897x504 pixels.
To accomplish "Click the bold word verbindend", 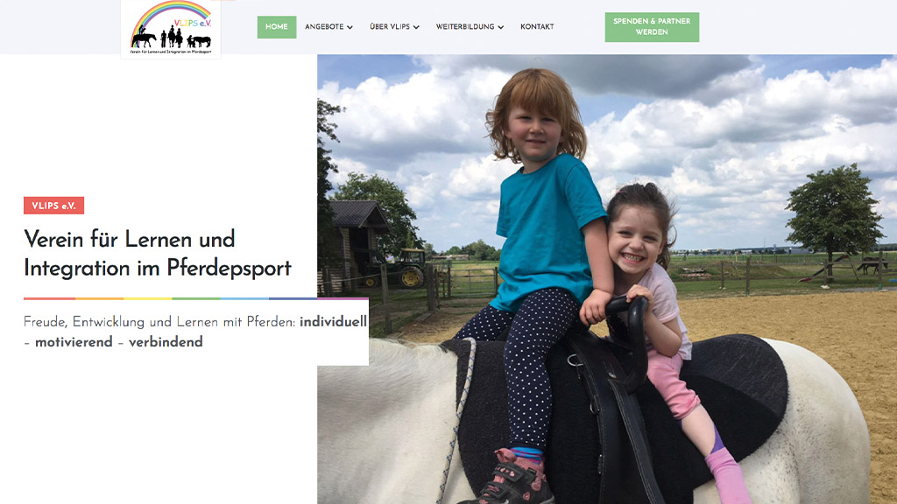I will pos(166,342).
